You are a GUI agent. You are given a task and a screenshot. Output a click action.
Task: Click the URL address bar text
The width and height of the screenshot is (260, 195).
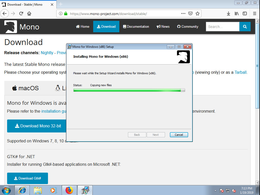pyautogui.click(x=108, y=14)
